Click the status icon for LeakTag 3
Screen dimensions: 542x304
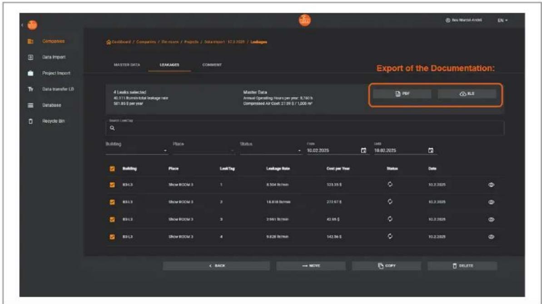tap(390, 219)
